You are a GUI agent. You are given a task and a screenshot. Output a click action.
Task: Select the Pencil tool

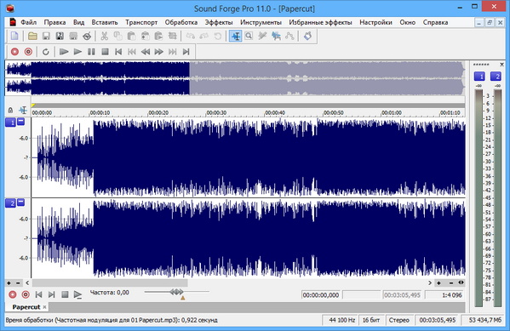click(262, 36)
